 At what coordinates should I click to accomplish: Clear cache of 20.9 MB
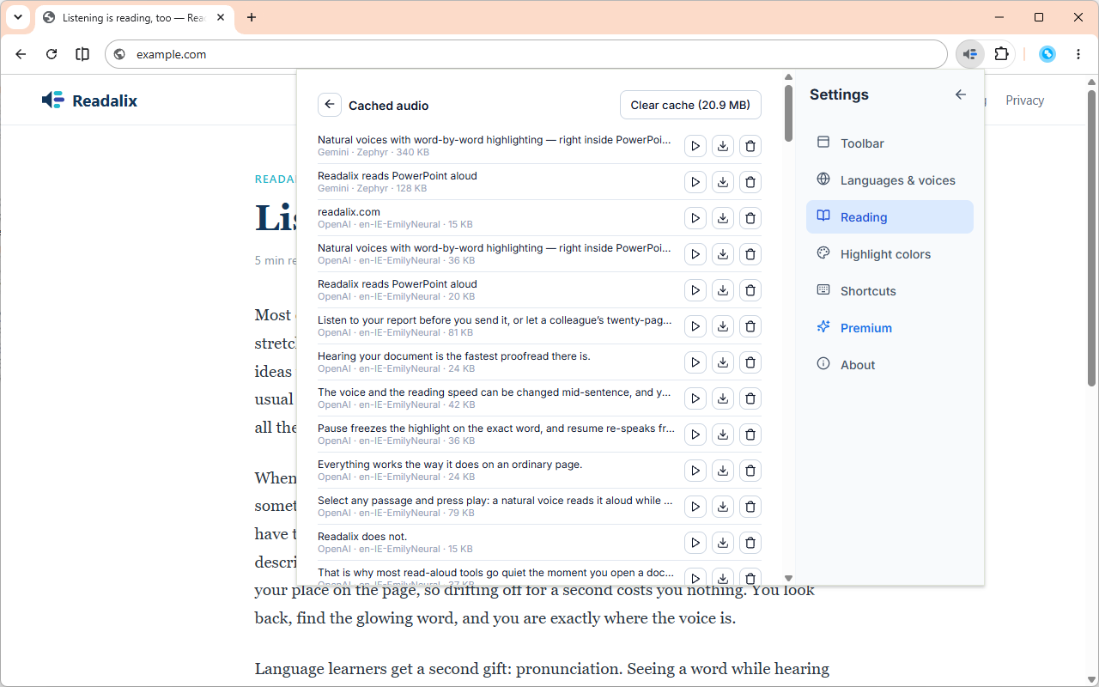690,105
